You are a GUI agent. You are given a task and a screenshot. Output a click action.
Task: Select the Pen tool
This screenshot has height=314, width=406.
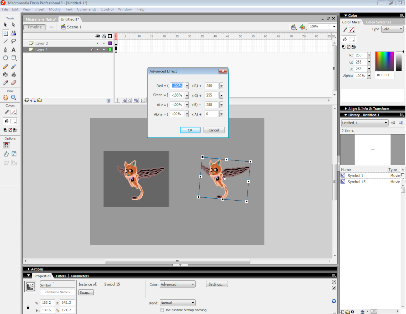coord(6,50)
